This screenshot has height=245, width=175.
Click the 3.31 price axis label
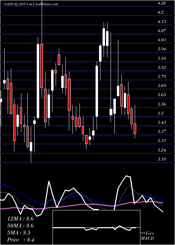click(x=162, y=141)
